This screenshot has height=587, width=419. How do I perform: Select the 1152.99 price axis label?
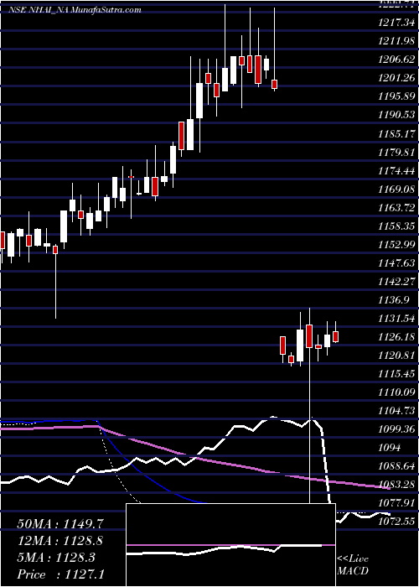396,245
